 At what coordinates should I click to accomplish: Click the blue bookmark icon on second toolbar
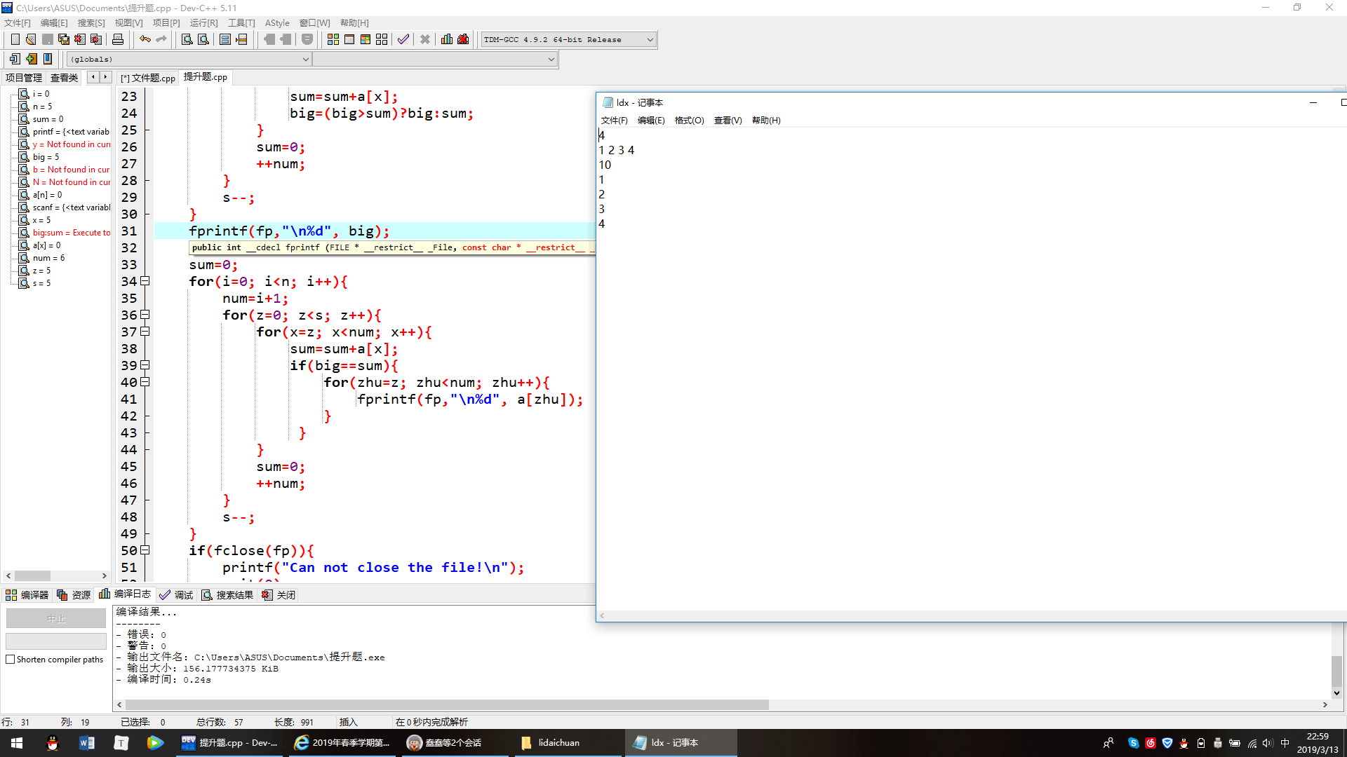click(x=48, y=59)
